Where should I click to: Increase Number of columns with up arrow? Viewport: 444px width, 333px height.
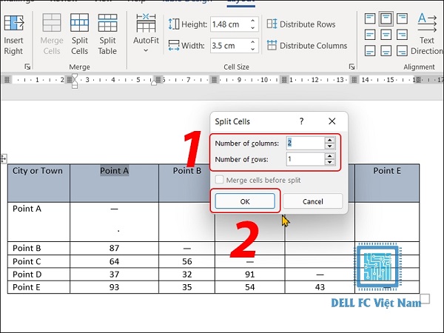[x=329, y=140]
